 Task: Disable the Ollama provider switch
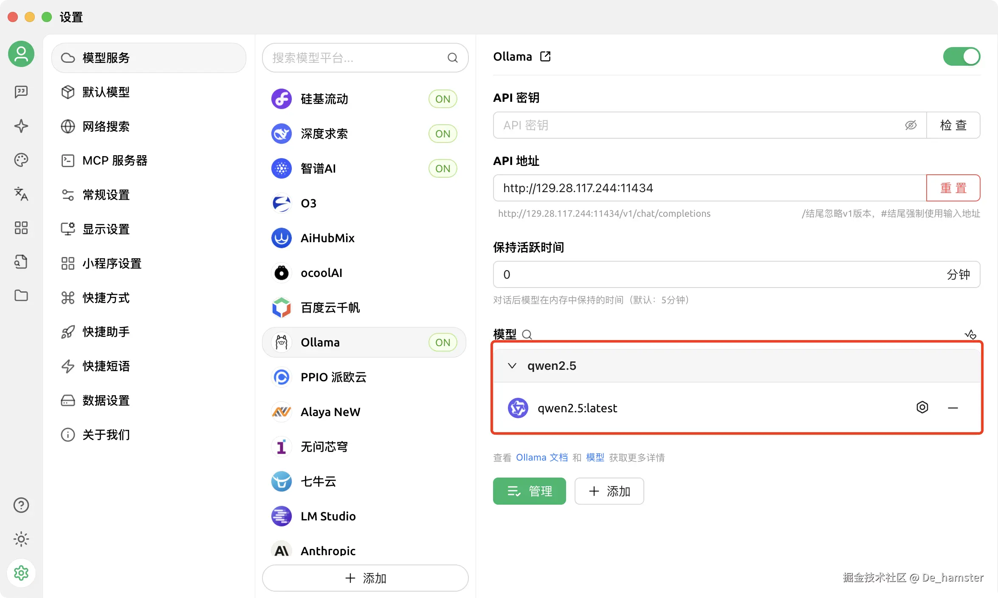tap(961, 56)
